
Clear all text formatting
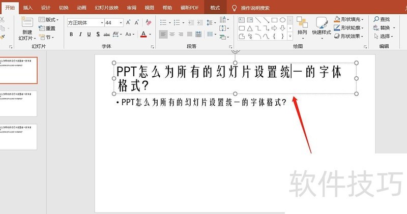tap(148, 22)
